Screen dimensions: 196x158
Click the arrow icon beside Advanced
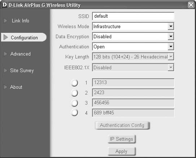(5, 54)
